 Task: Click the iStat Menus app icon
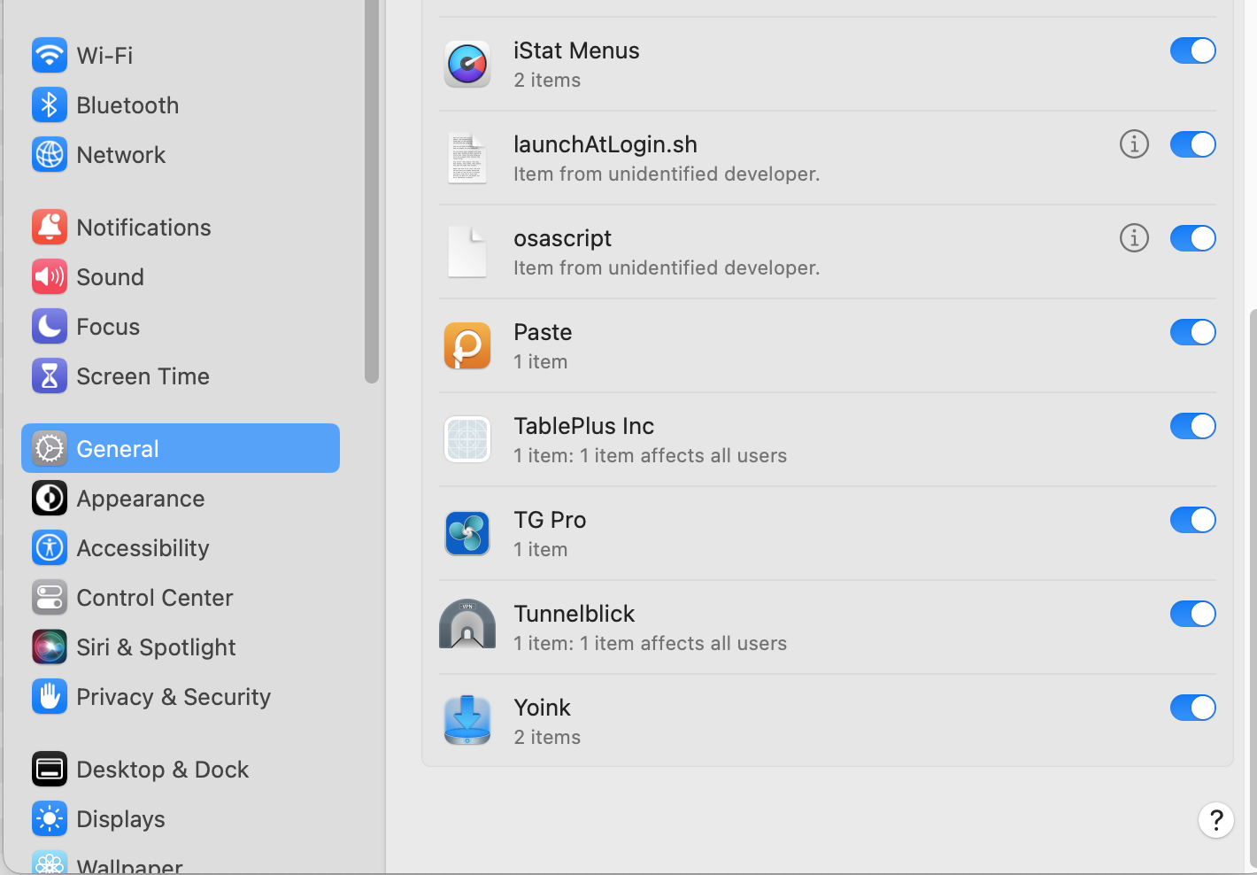[x=467, y=64]
